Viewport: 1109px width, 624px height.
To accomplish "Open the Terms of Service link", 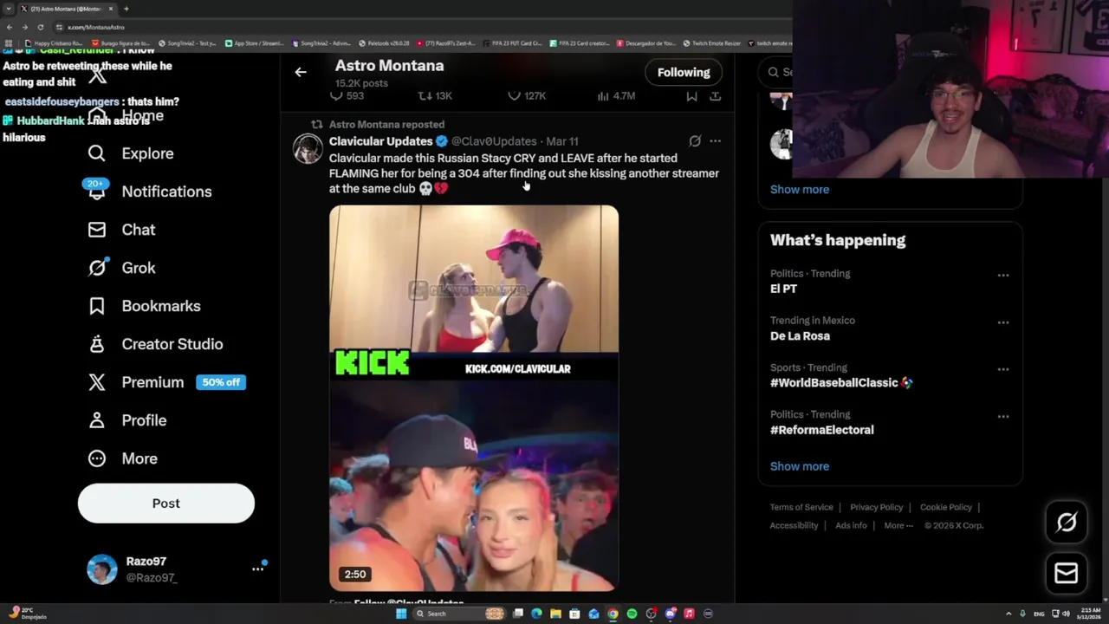I will [x=801, y=507].
